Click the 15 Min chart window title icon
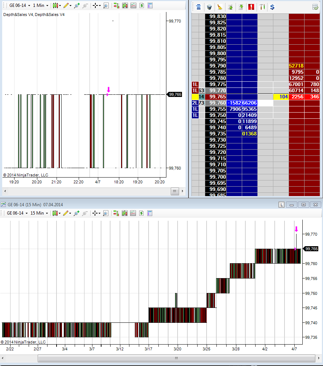The height and width of the screenshot is (366, 323). click(3, 205)
